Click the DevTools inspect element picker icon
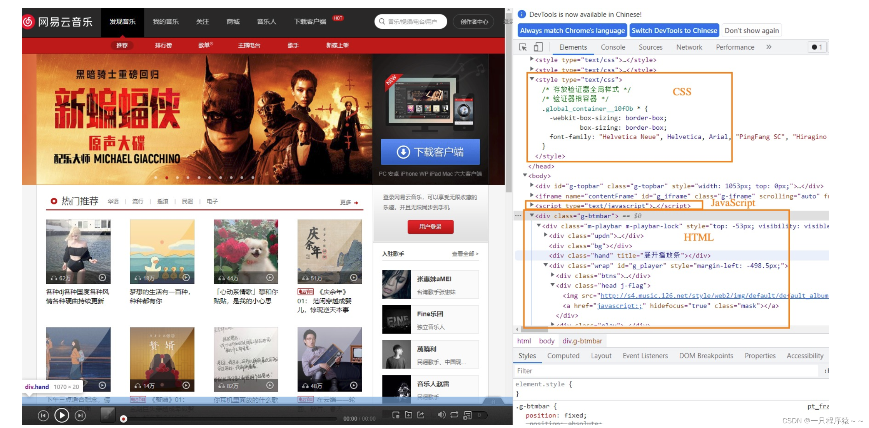869x428 pixels. click(x=523, y=47)
